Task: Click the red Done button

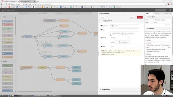Action: point(140,17)
